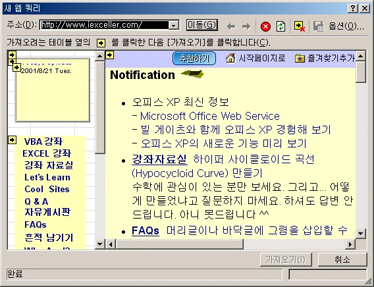The height and width of the screenshot is (287, 374).
Task: Click scroll down arrow of right pane scrollbar
Action: (360, 234)
